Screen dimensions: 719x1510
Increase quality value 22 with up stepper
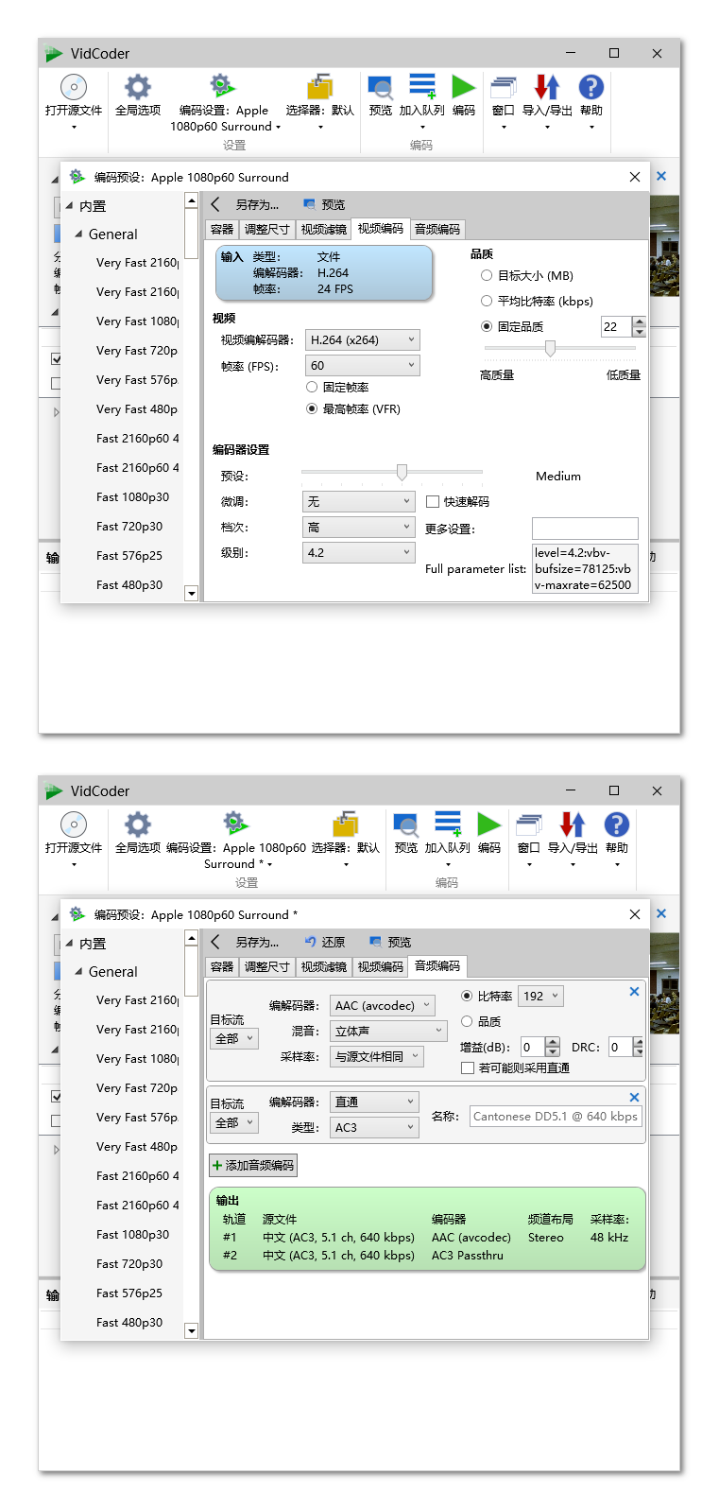coord(640,322)
